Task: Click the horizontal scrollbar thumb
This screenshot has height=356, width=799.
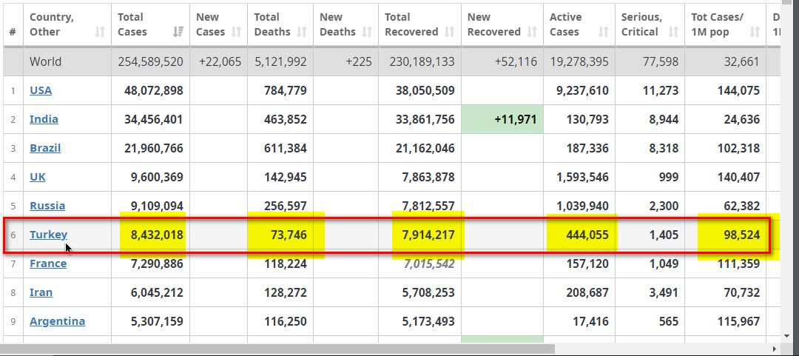Action: [277, 349]
